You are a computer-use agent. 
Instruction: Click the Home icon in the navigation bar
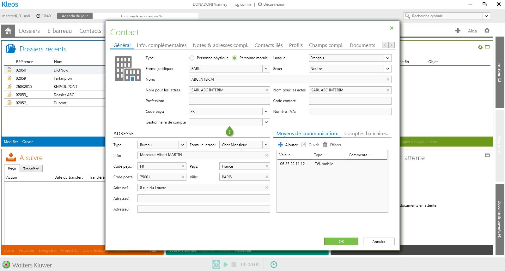[8, 31]
